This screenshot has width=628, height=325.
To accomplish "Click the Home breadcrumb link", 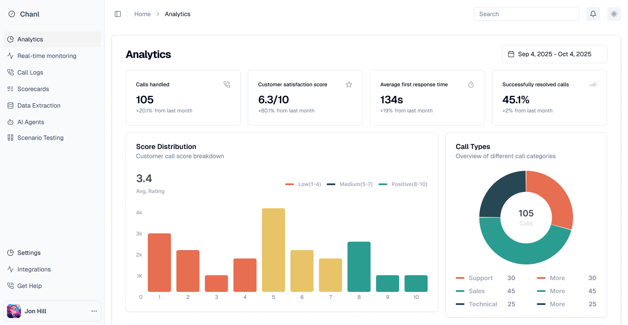I will click(142, 14).
